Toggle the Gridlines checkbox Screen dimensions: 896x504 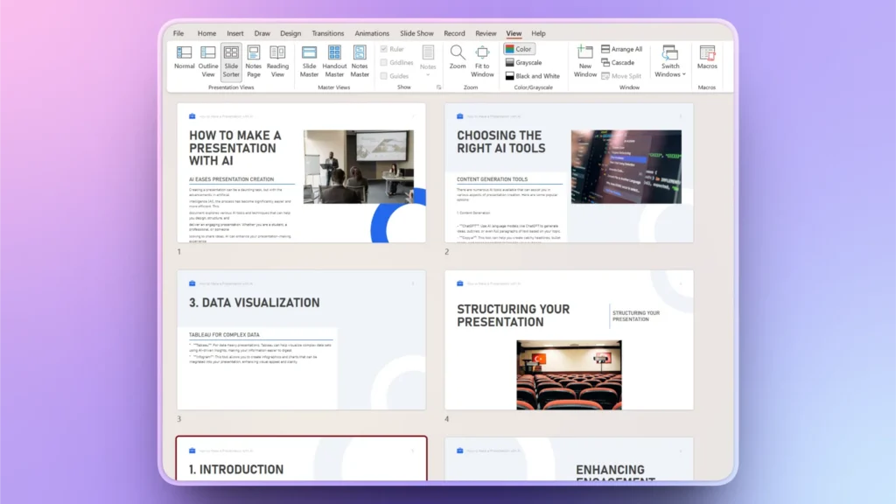point(396,62)
